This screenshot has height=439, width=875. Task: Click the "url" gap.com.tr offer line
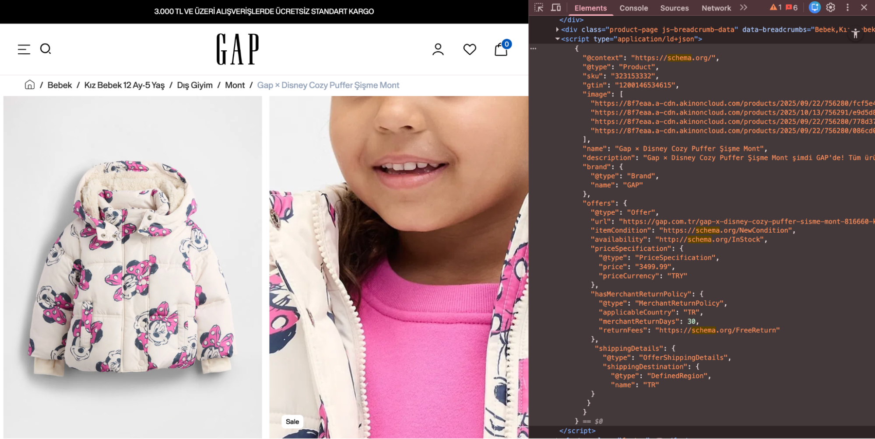click(x=733, y=222)
